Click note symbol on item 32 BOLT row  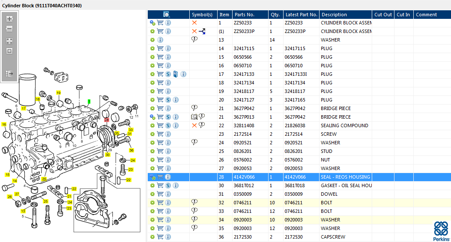coord(194,202)
